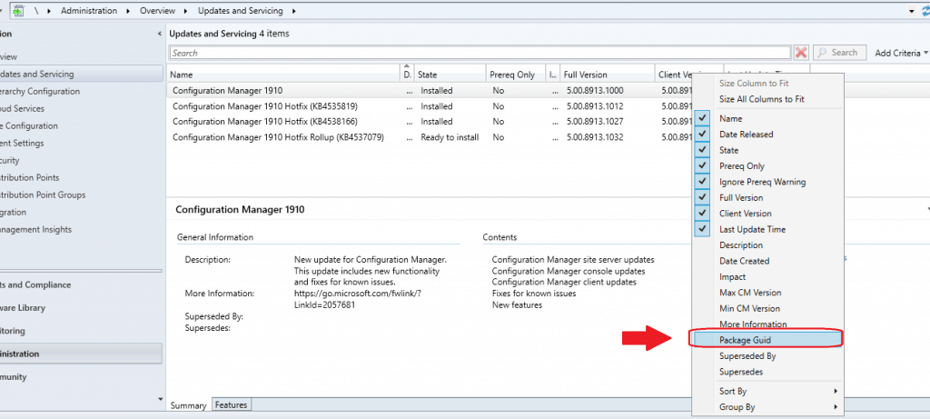Collapse the navigation pane with left chevron

click(x=159, y=34)
